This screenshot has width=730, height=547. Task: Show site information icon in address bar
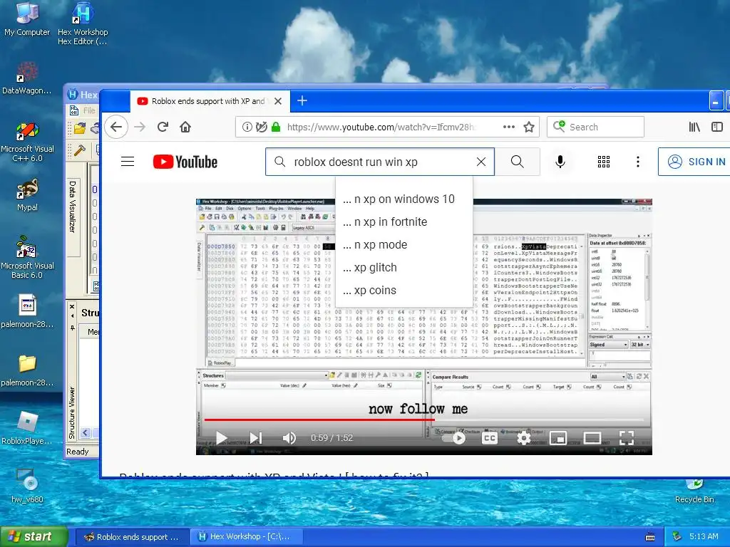[247, 127]
